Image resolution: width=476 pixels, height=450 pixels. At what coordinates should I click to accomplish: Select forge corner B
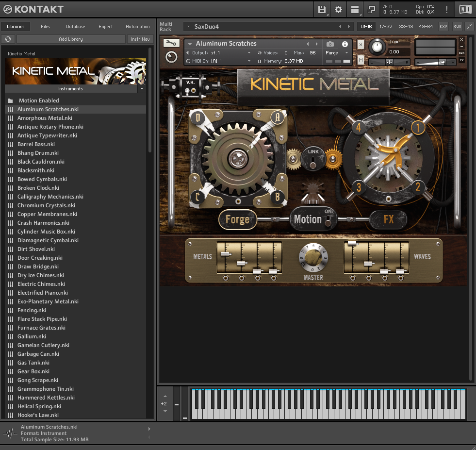pos(277,197)
